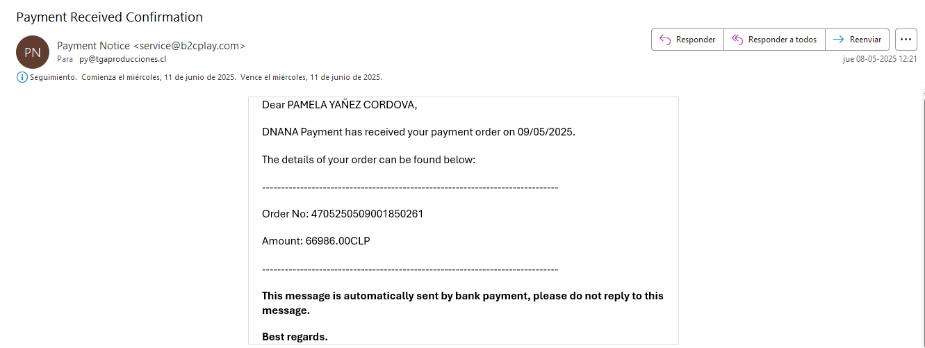Open the Payment Notice sender name contact
925x348 pixels.
(93, 46)
